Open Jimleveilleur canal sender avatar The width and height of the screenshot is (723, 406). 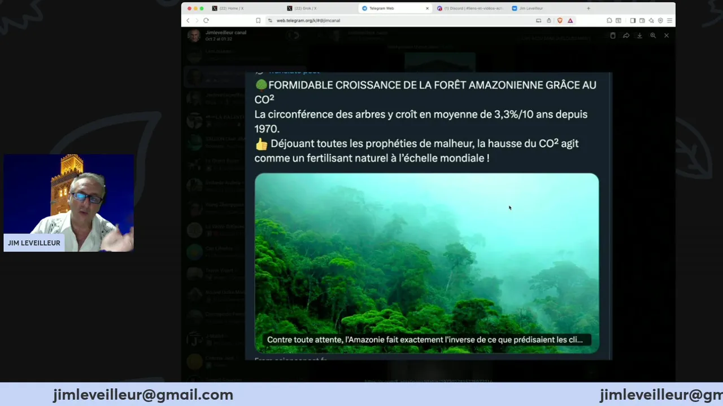point(194,36)
